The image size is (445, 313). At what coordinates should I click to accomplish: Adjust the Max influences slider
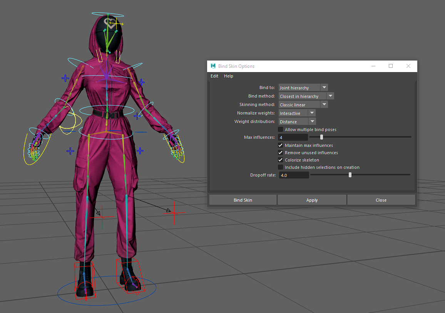pos(321,137)
